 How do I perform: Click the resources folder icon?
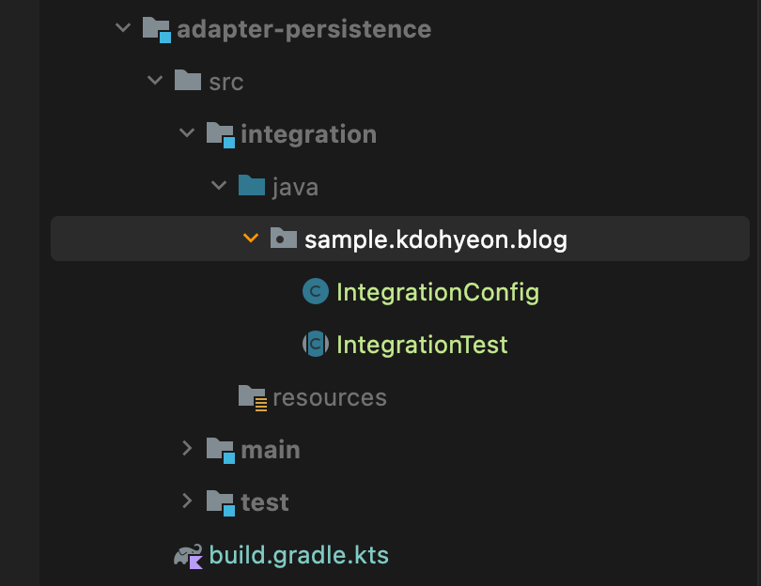click(x=253, y=397)
